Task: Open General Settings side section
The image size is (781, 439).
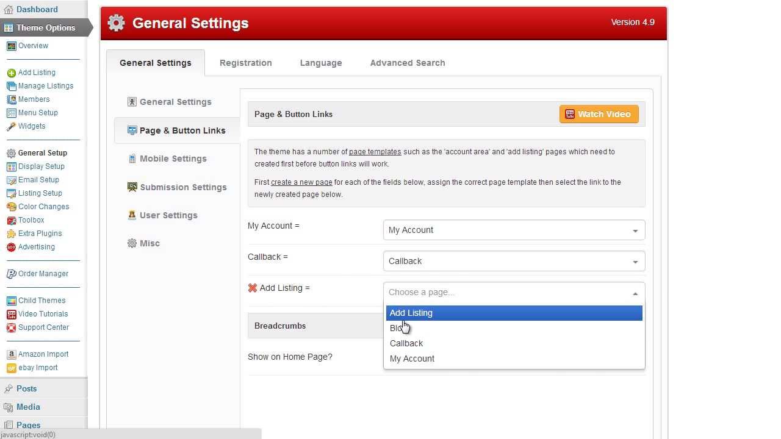Action: coord(176,102)
